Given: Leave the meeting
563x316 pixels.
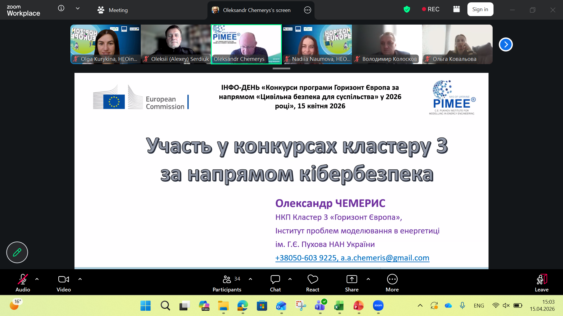Looking at the screenshot, I should (x=541, y=283).
